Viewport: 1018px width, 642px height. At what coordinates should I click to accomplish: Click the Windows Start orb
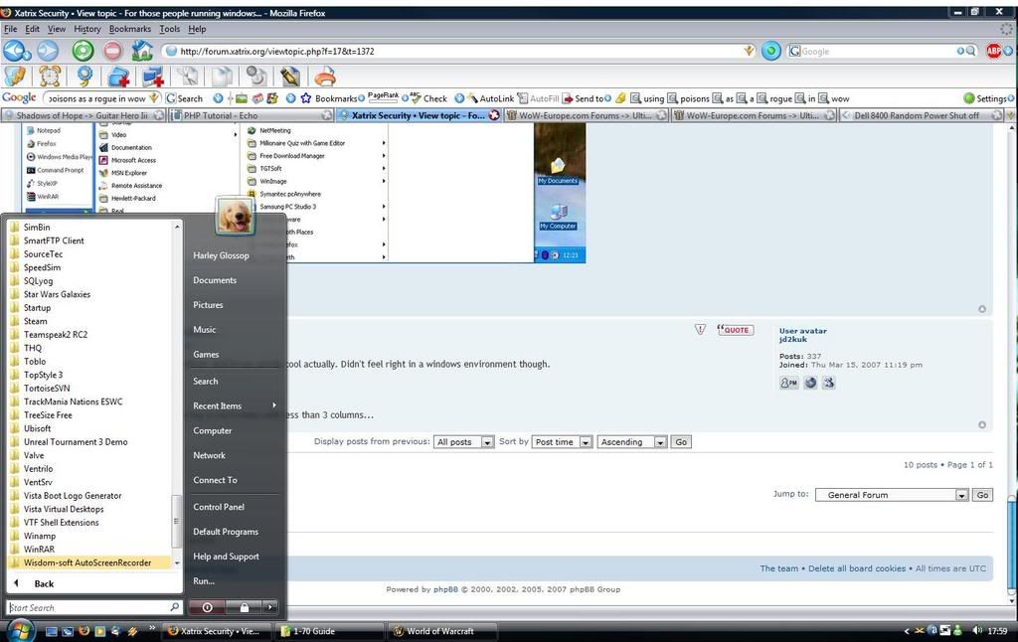[x=20, y=630]
